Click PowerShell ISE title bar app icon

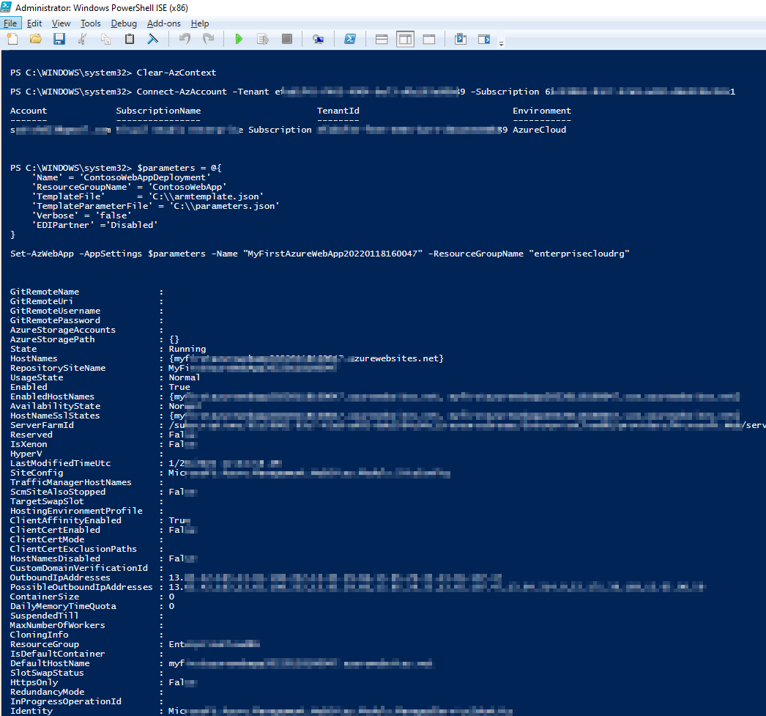pos(7,7)
